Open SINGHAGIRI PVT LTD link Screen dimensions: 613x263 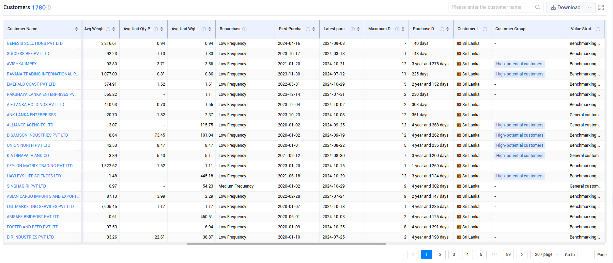click(26, 186)
